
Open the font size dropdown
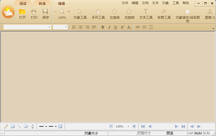tap(66, 27)
